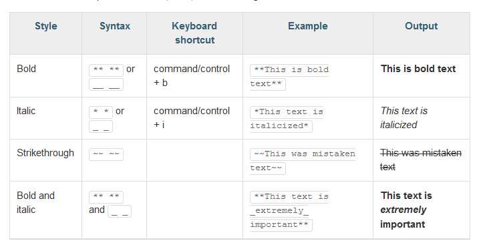Click the italicized output text
Viewport: 489px width, 245px height.
tap(403, 117)
